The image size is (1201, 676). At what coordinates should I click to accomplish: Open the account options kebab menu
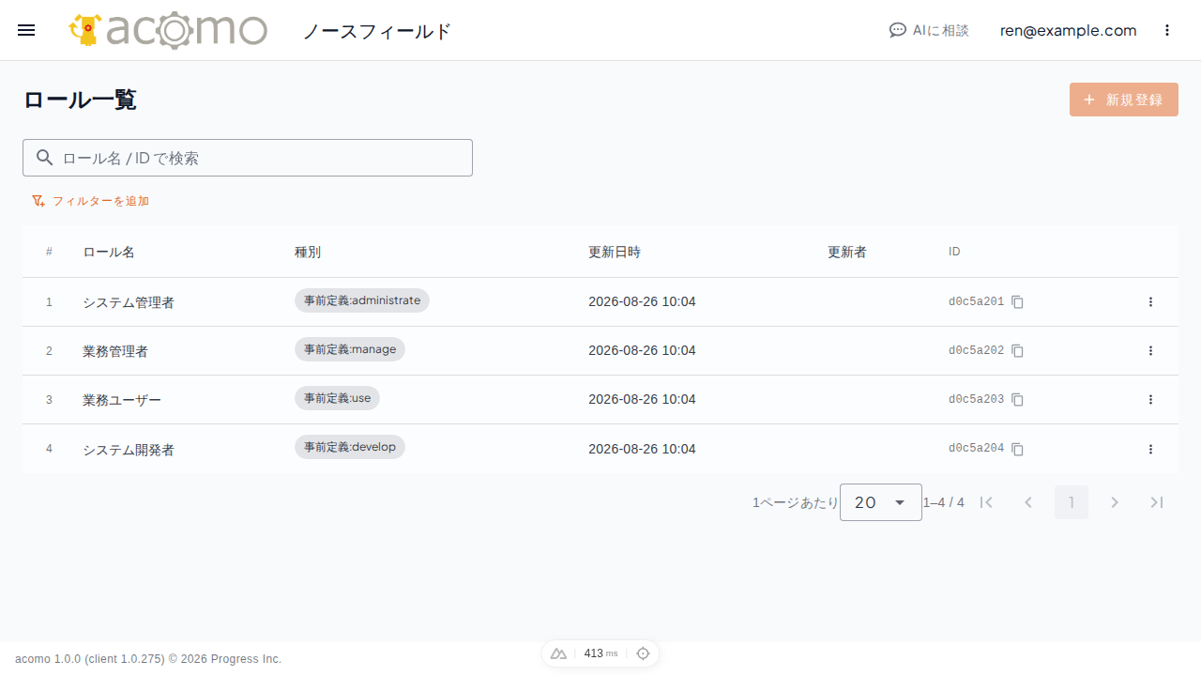point(1167,30)
